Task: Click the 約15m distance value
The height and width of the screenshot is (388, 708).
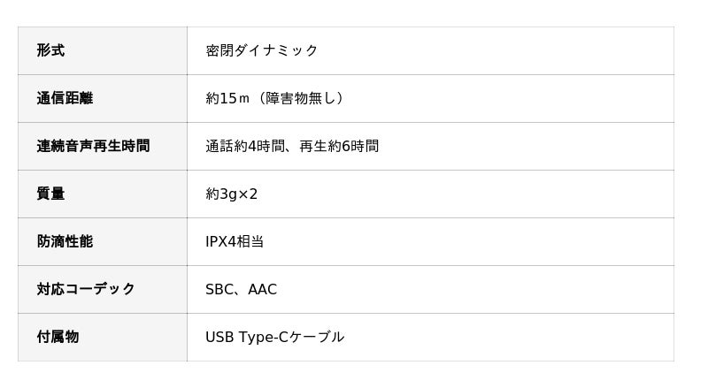Action: (228, 98)
